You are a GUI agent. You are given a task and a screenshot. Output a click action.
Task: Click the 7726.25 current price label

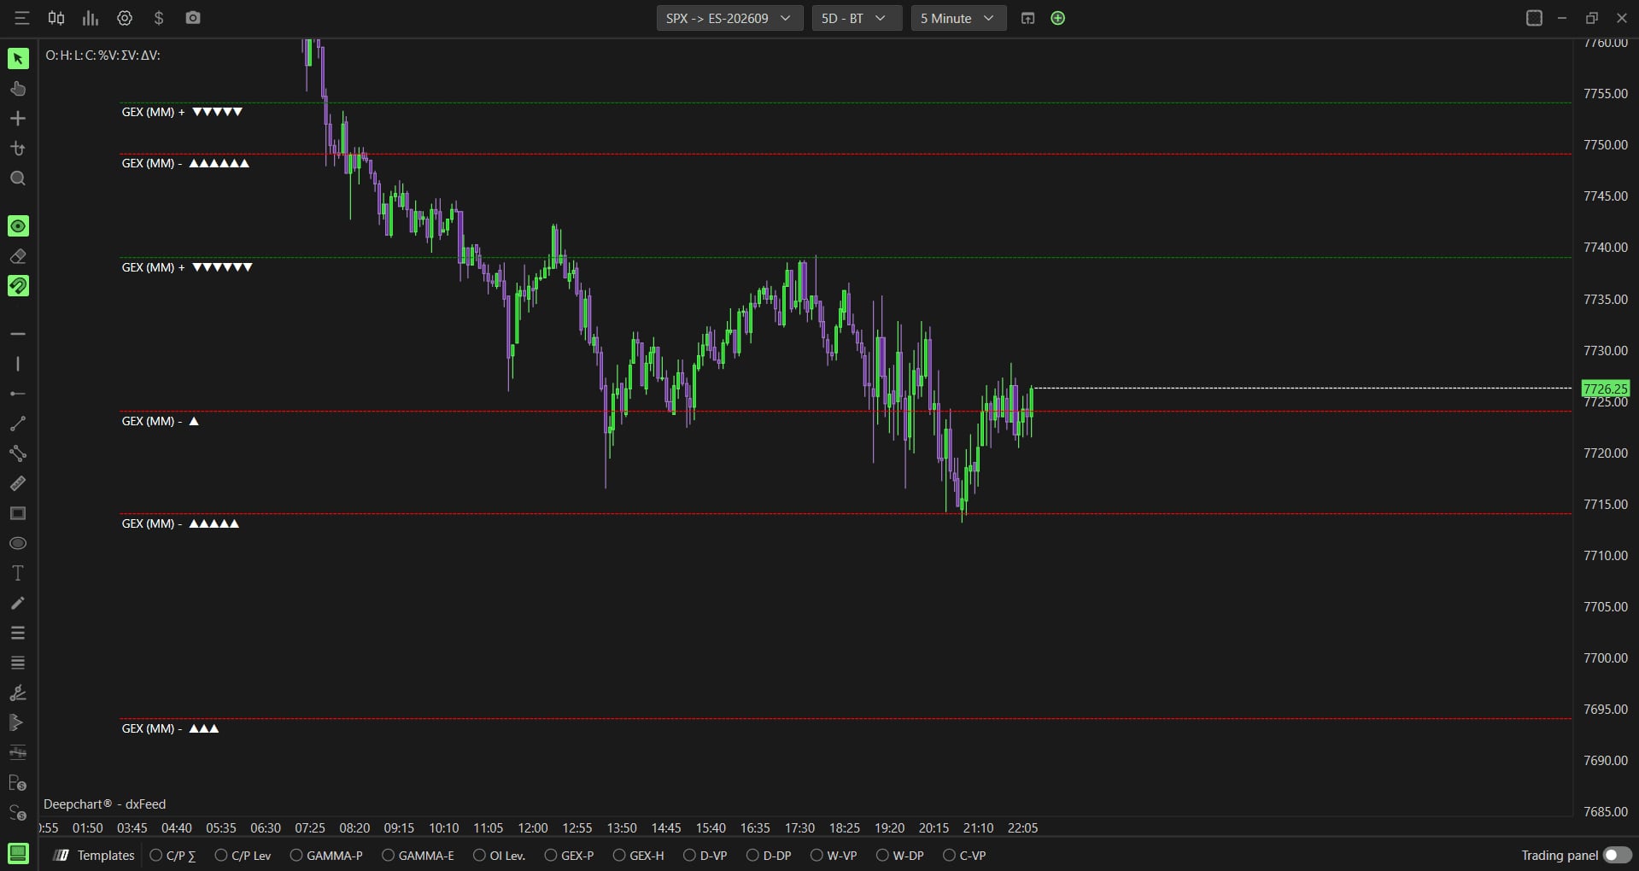point(1605,389)
